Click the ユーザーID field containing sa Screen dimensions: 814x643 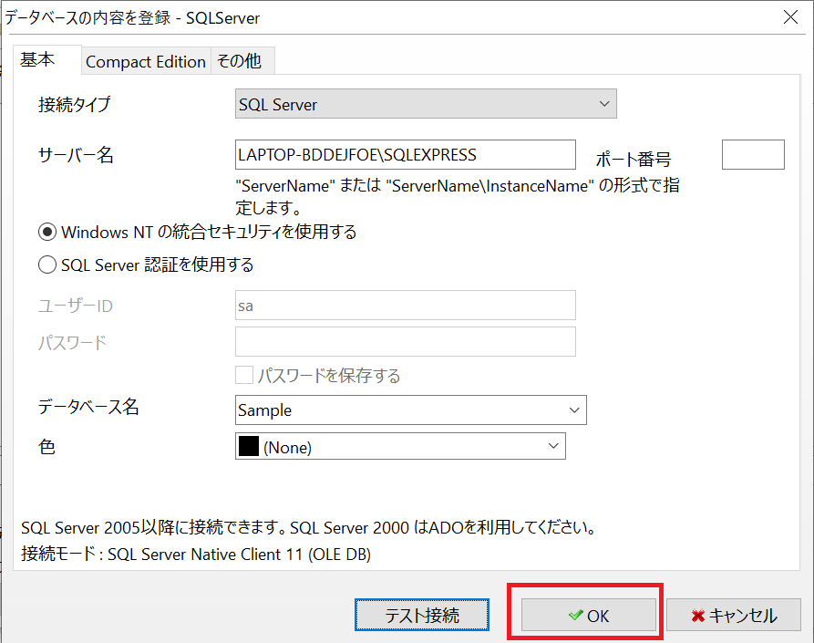pos(405,305)
